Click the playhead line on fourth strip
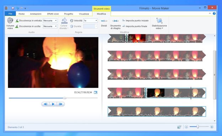Screen dimensions: 222x136 tap(191, 93)
